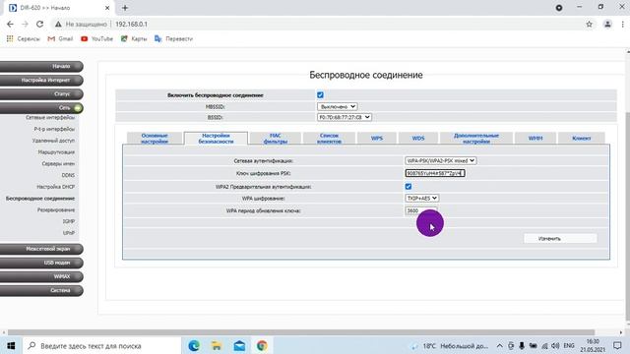Image resolution: width=630 pixels, height=354 pixels.
Task: Open the WiMAX sidebar menu
Action: [41, 276]
